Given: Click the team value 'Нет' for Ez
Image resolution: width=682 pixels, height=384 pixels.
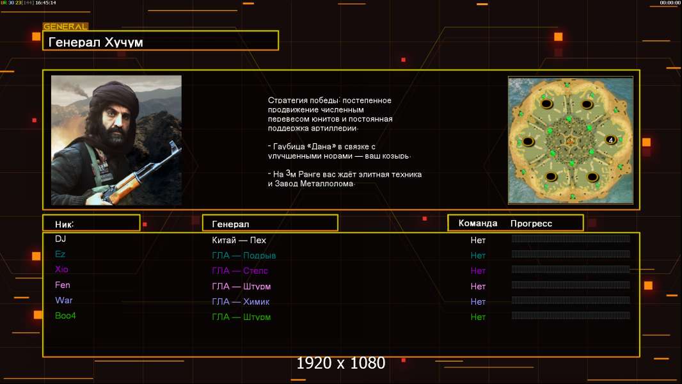Looking at the screenshot, I should [x=477, y=255].
